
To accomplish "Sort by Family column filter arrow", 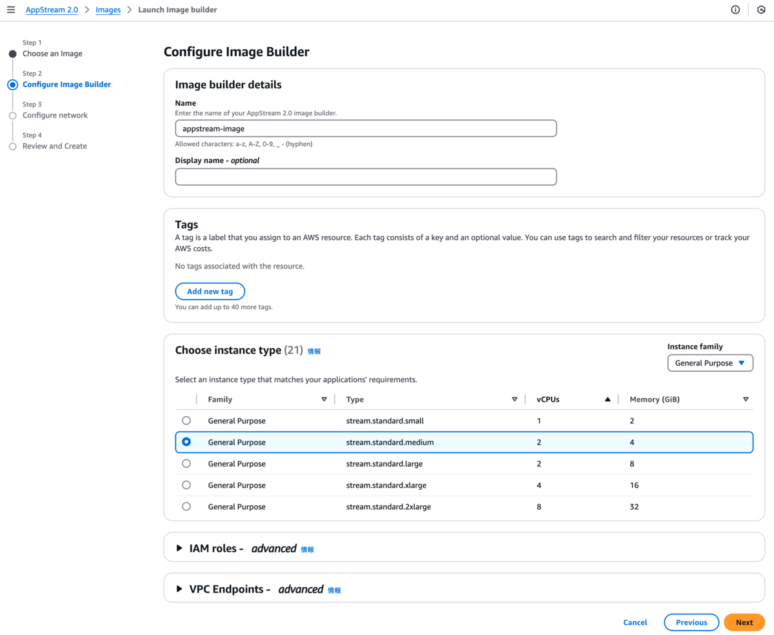I will pyautogui.click(x=324, y=399).
